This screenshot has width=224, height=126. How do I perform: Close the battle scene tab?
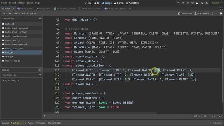[13, 8]
